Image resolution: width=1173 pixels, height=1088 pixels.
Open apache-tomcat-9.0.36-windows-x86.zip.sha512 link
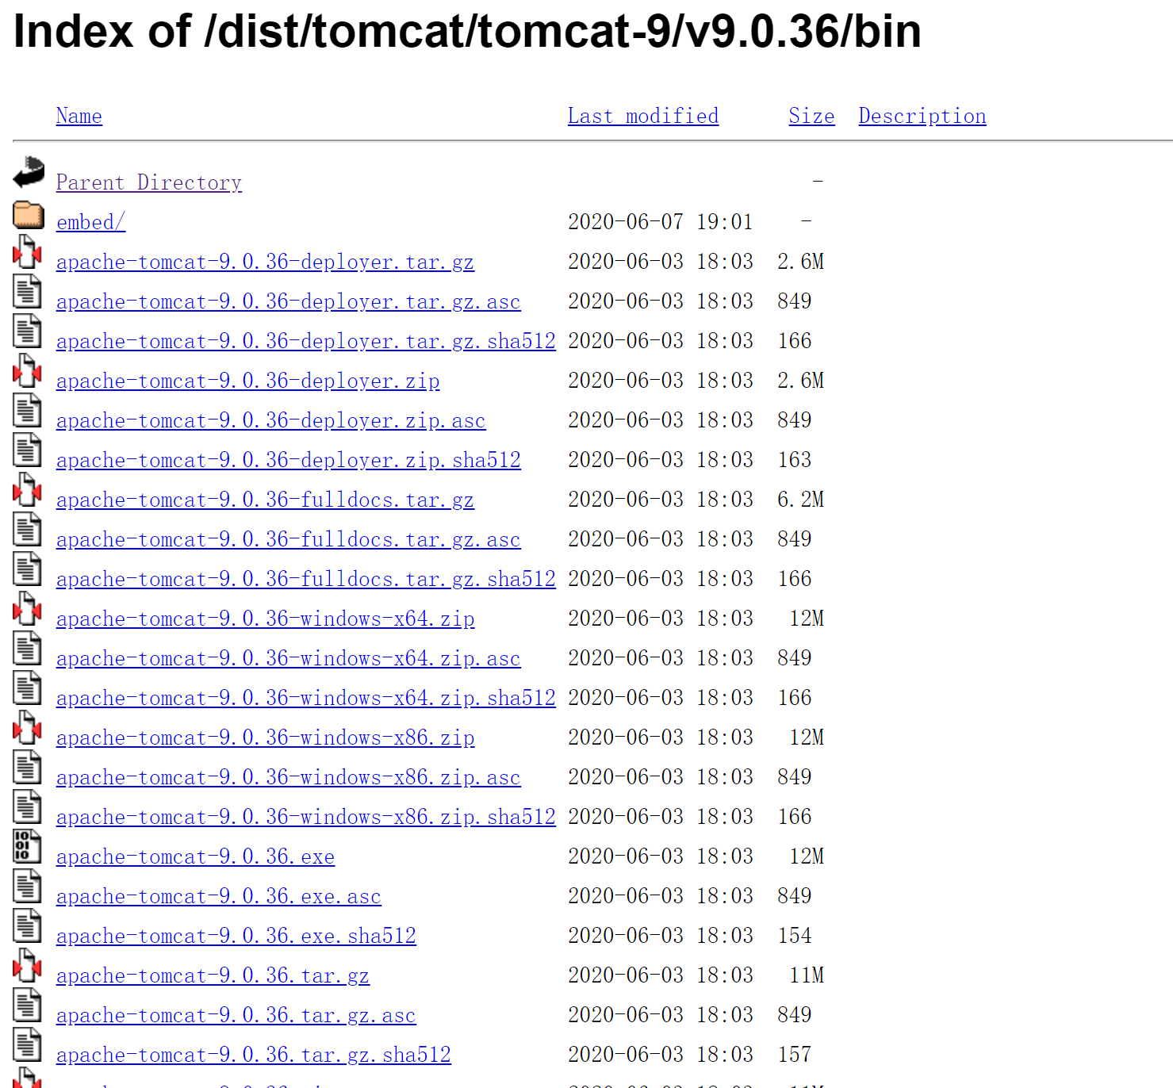[306, 818]
